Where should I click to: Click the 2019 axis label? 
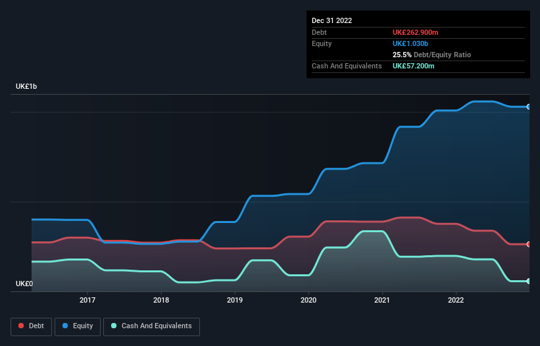pos(235,300)
